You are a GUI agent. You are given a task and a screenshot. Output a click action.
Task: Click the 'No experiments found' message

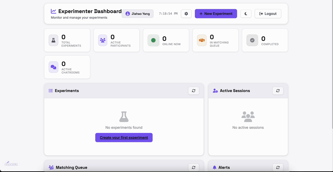click(x=124, y=128)
